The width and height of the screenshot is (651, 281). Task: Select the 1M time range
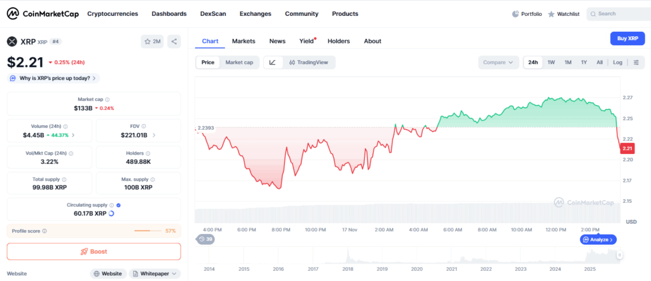568,62
